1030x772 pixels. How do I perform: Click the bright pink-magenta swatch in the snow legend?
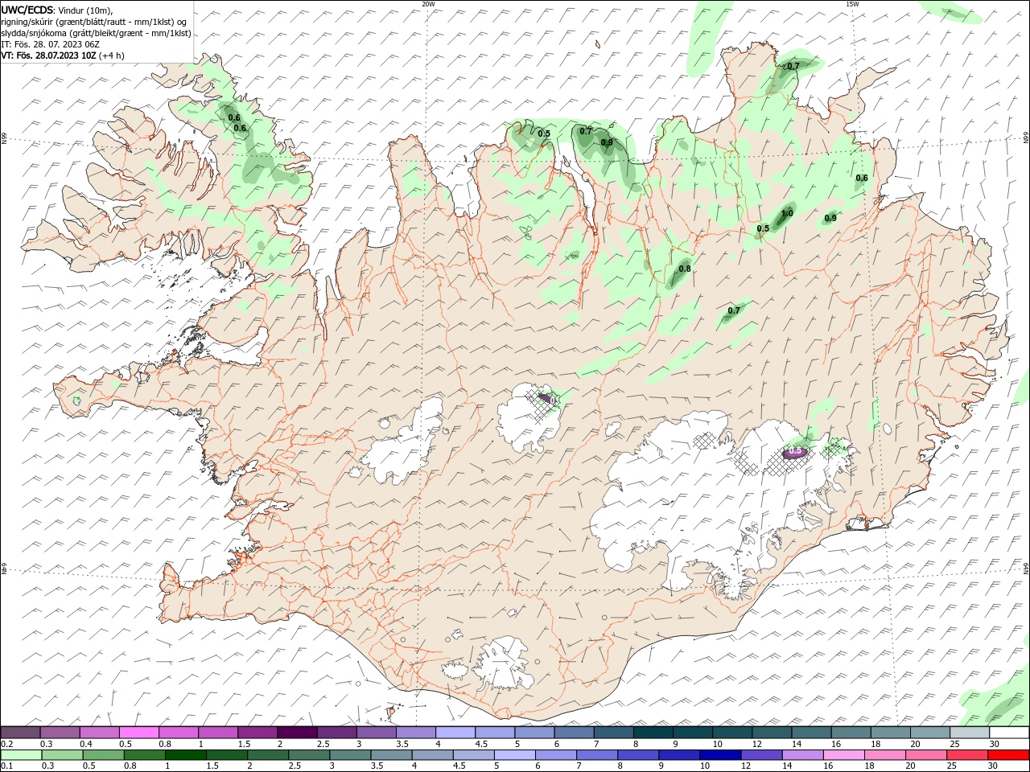point(138,733)
